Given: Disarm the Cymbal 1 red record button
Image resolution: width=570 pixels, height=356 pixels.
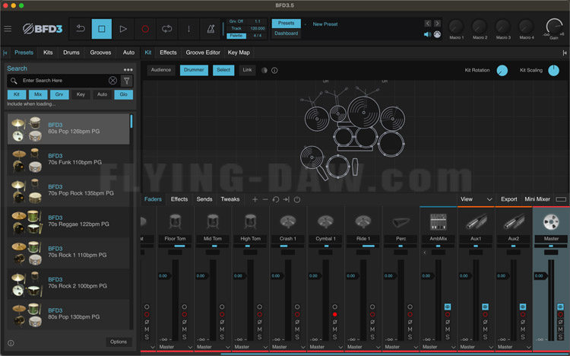Looking at the screenshot, I should [335, 314].
